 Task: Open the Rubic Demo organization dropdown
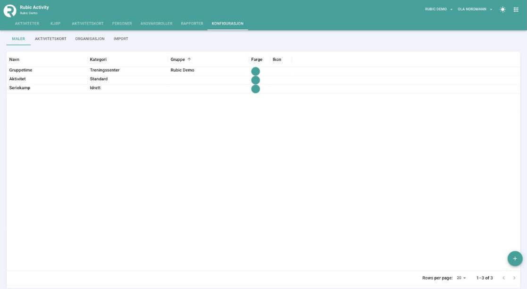(439, 9)
